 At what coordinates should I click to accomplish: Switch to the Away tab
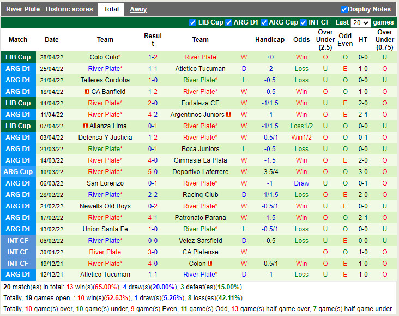[x=138, y=9]
